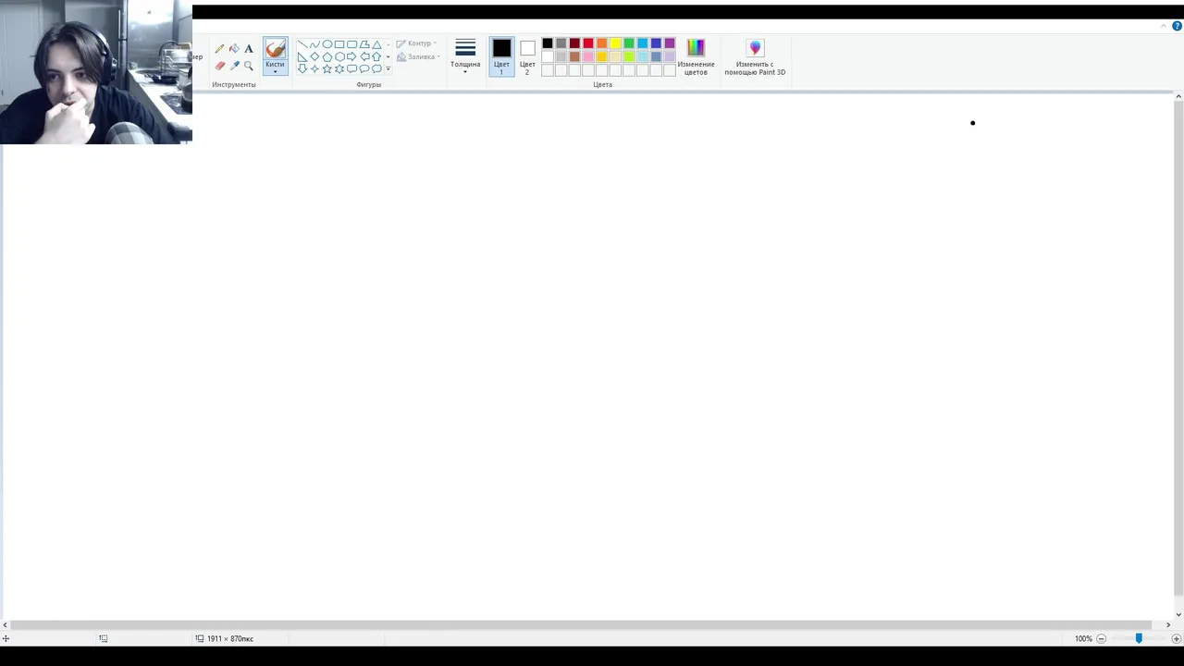Activate Цвет 2 background color
Screen dimensions: 1184x666
[x=527, y=56]
